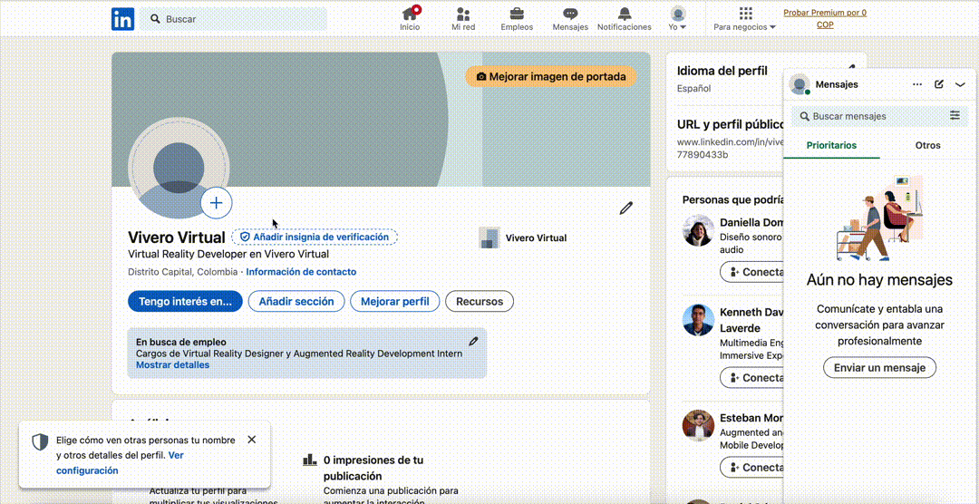Image resolution: width=979 pixels, height=504 pixels.
Task: Open the Vivero Virtual company link
Action: [x=523, y=237]
